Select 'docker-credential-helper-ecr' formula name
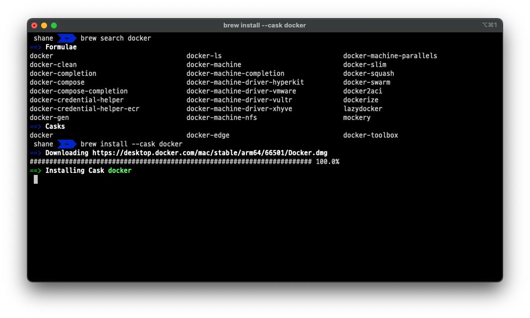The image size is (530, 318). 85,108
